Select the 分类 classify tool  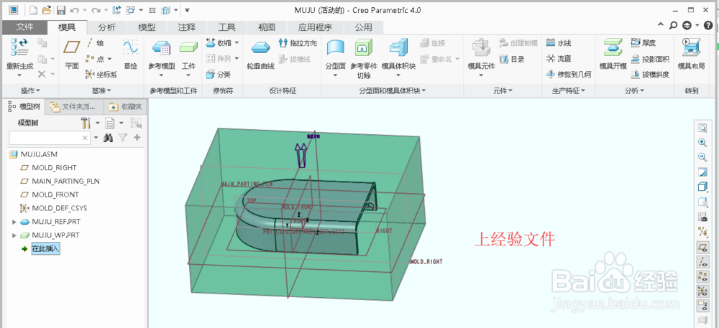click(x=219, y=74)
